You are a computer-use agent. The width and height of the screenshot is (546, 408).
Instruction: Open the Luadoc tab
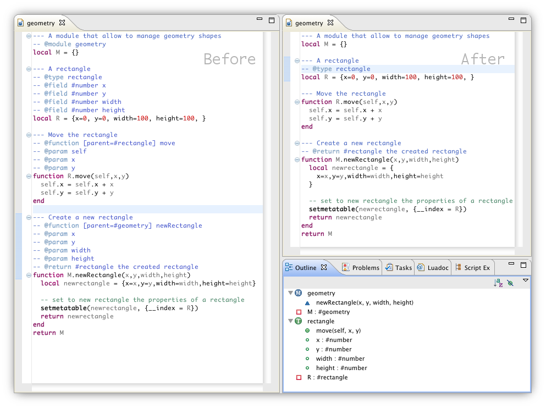[433, 267]
